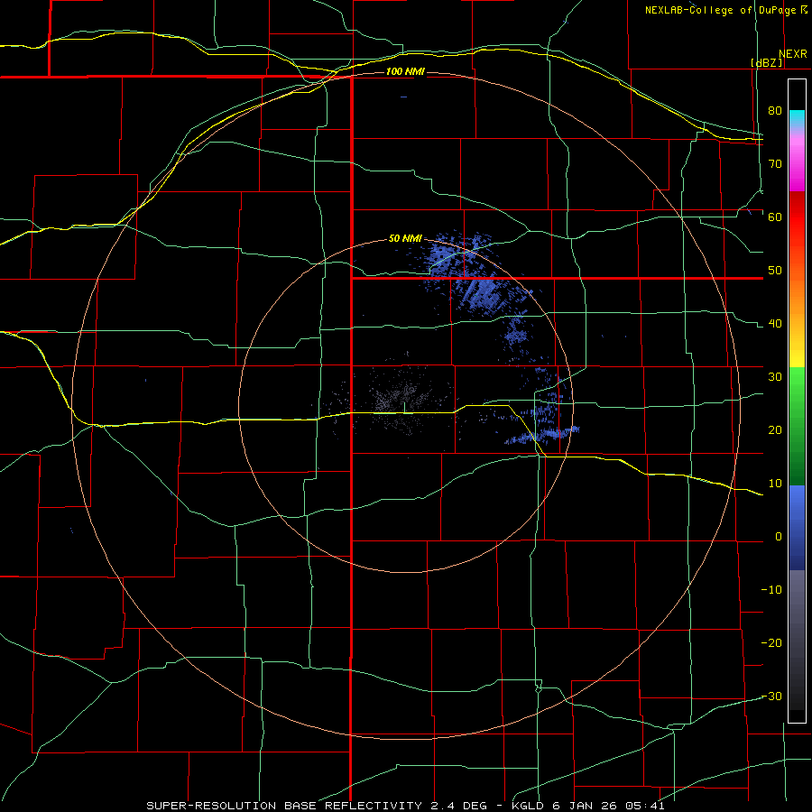Click the 60 value on dBZ scale
The width and height of the screenshot is (812, 812).
[775, 217]
